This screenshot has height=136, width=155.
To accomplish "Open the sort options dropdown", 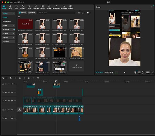I will [83, 13].
